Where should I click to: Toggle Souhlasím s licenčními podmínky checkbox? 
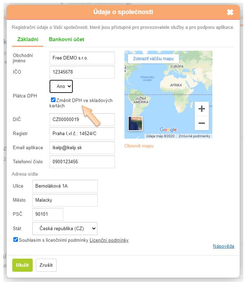[15, 240]
